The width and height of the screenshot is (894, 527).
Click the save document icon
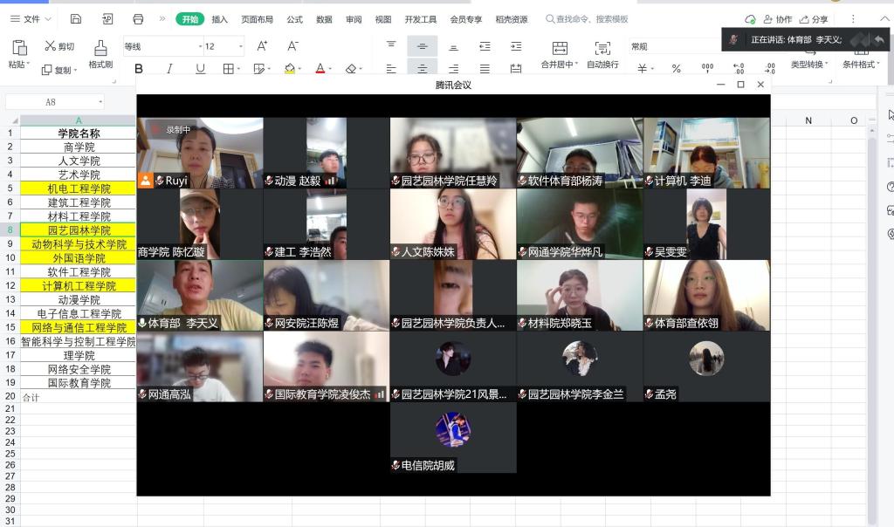[x=76, y=19]
